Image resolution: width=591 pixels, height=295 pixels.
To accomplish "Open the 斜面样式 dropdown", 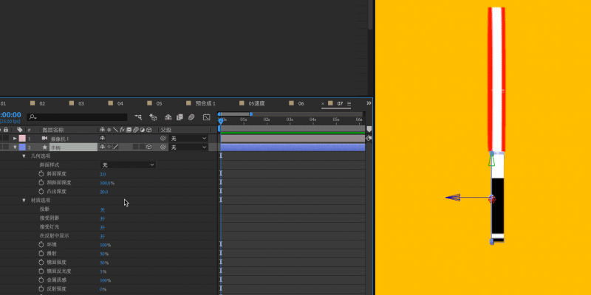I will (128, 164).
